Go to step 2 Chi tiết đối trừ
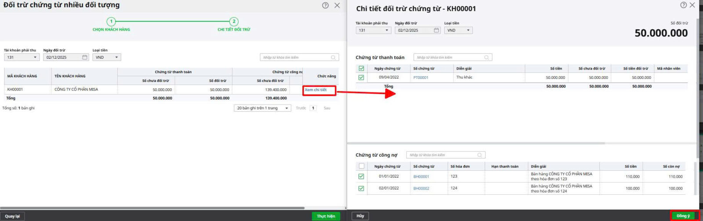703x221 pixels. click(x=234, y=21)
